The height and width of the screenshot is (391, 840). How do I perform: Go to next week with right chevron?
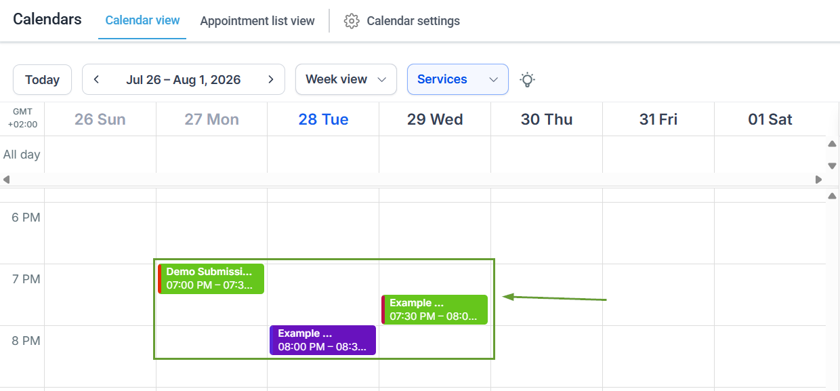(271, 79)
